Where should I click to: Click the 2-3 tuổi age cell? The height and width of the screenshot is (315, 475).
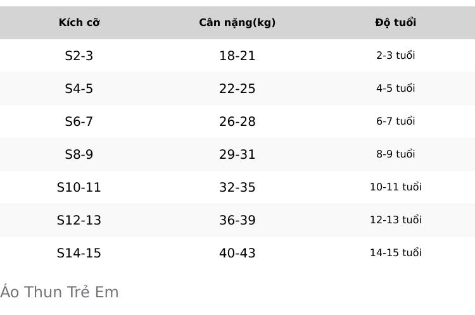(x=396, y=56)
